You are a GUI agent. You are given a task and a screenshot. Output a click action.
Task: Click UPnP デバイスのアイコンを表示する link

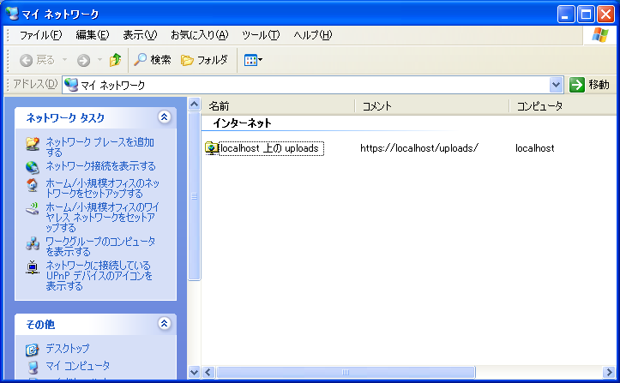tap(99, 276)
